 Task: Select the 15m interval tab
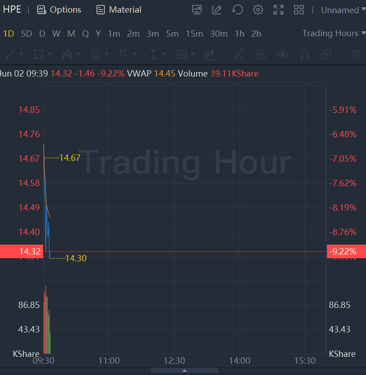pyautogui.click(x=194, y=34)
